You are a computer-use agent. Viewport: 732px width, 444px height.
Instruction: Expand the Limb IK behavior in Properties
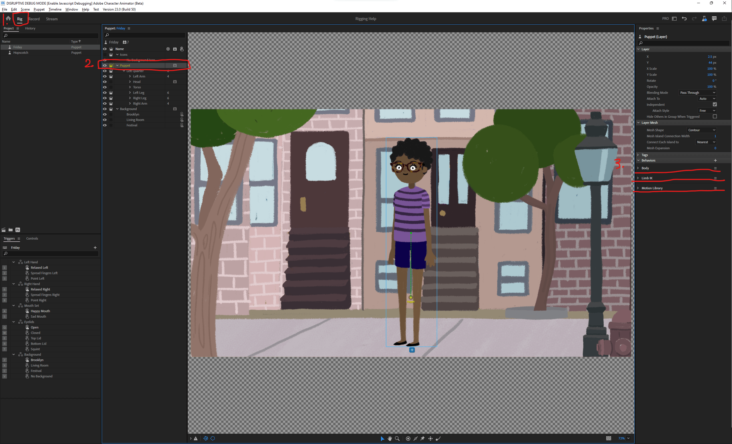click(639, 178)
